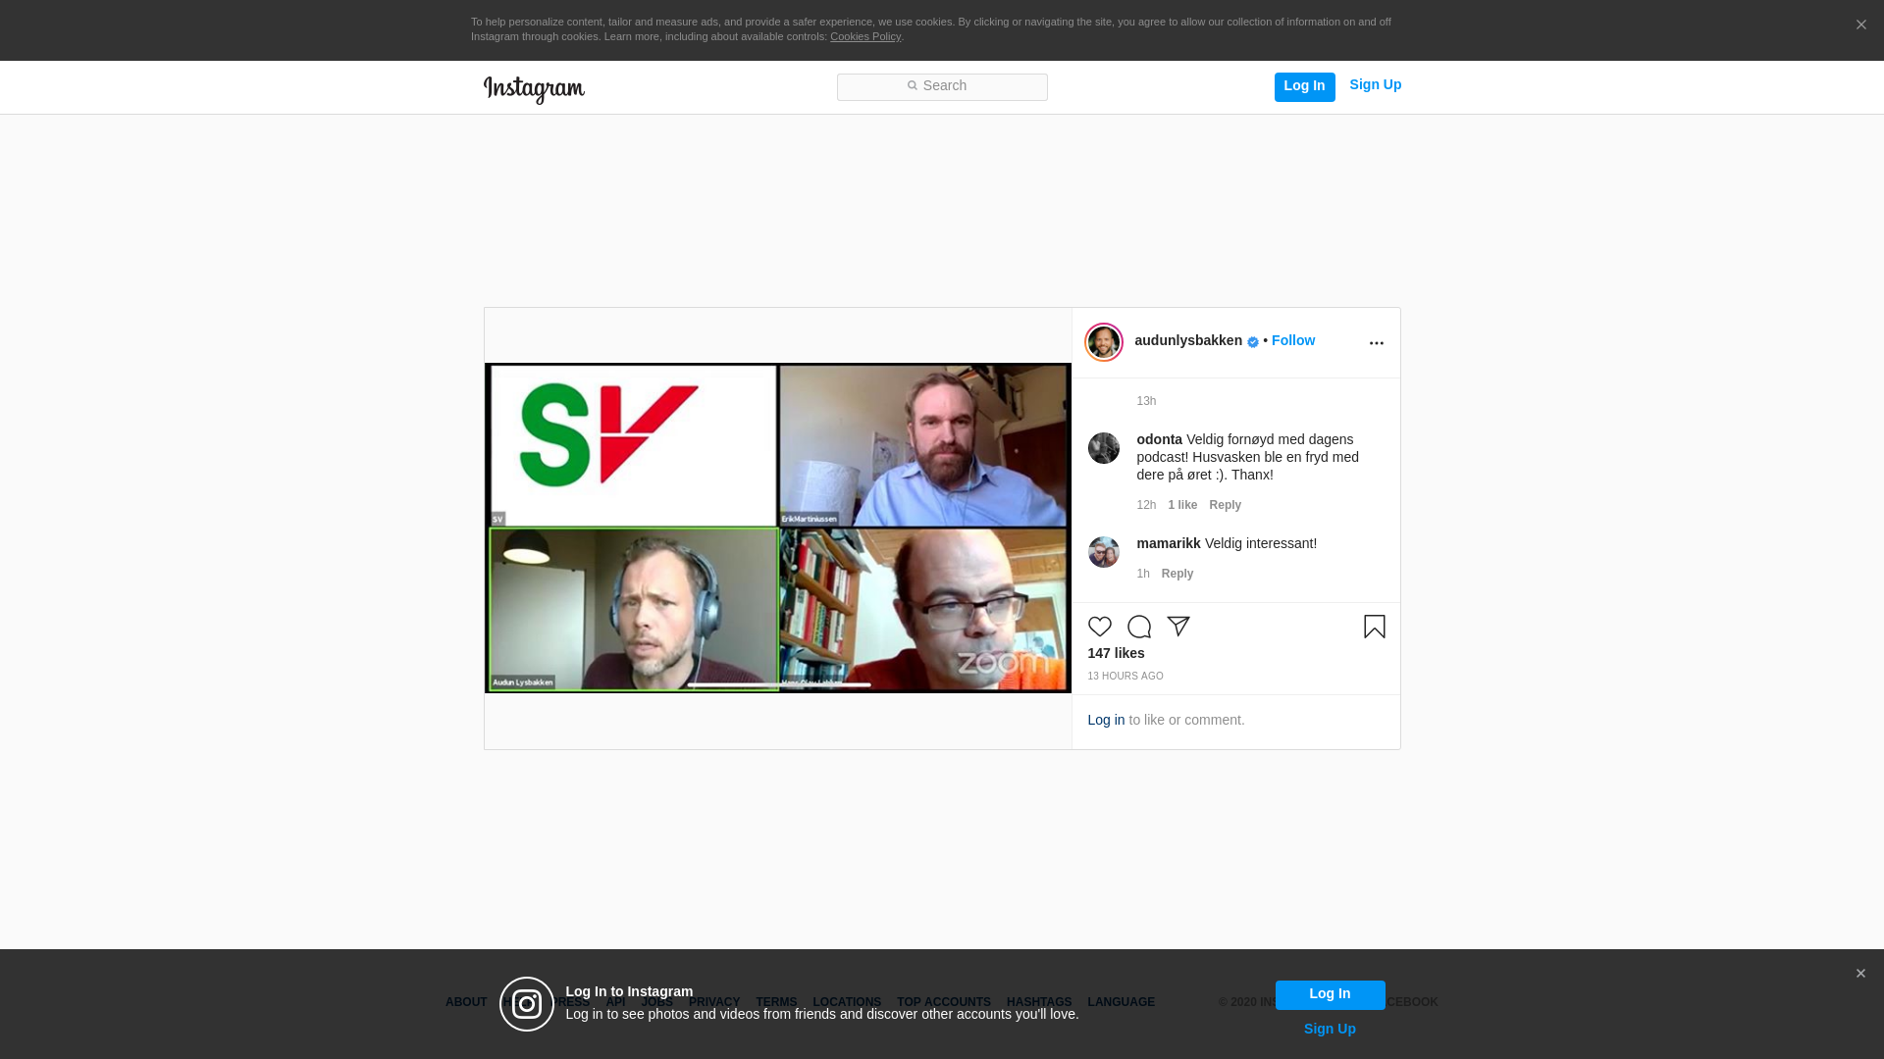The height and width of the screenshot is (1059, 1884).
Task: Click the 12h timestamp on odonta's comment
Action: point(1146,506)
